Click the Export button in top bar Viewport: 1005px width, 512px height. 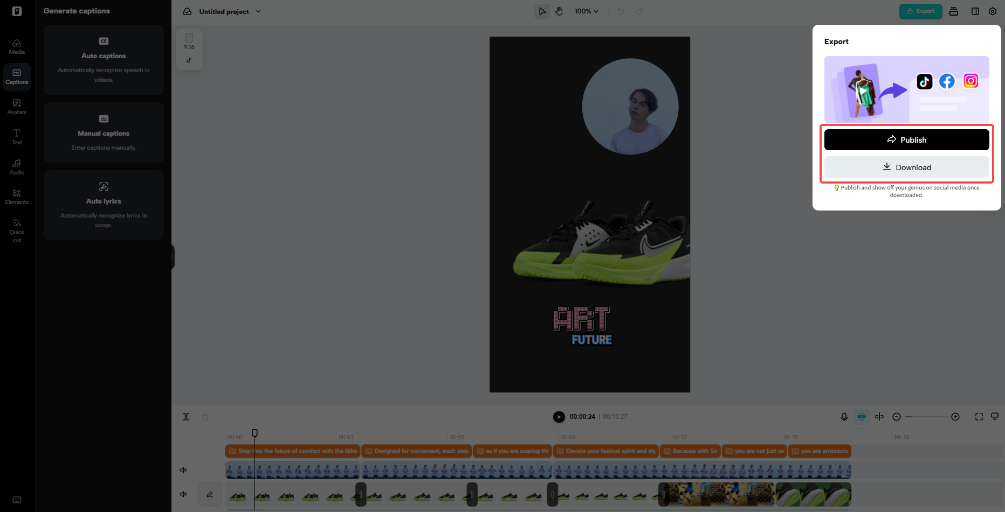pyautogui.click(x=921, y=11)
